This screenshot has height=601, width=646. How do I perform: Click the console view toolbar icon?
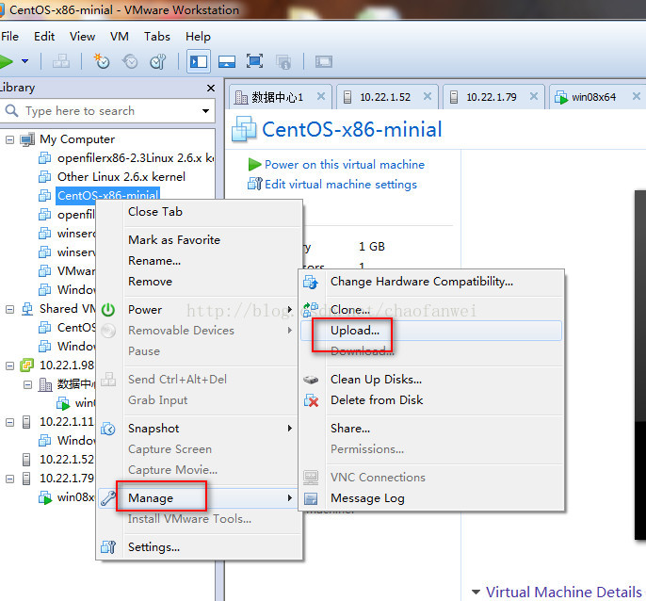tap(324, 62)
